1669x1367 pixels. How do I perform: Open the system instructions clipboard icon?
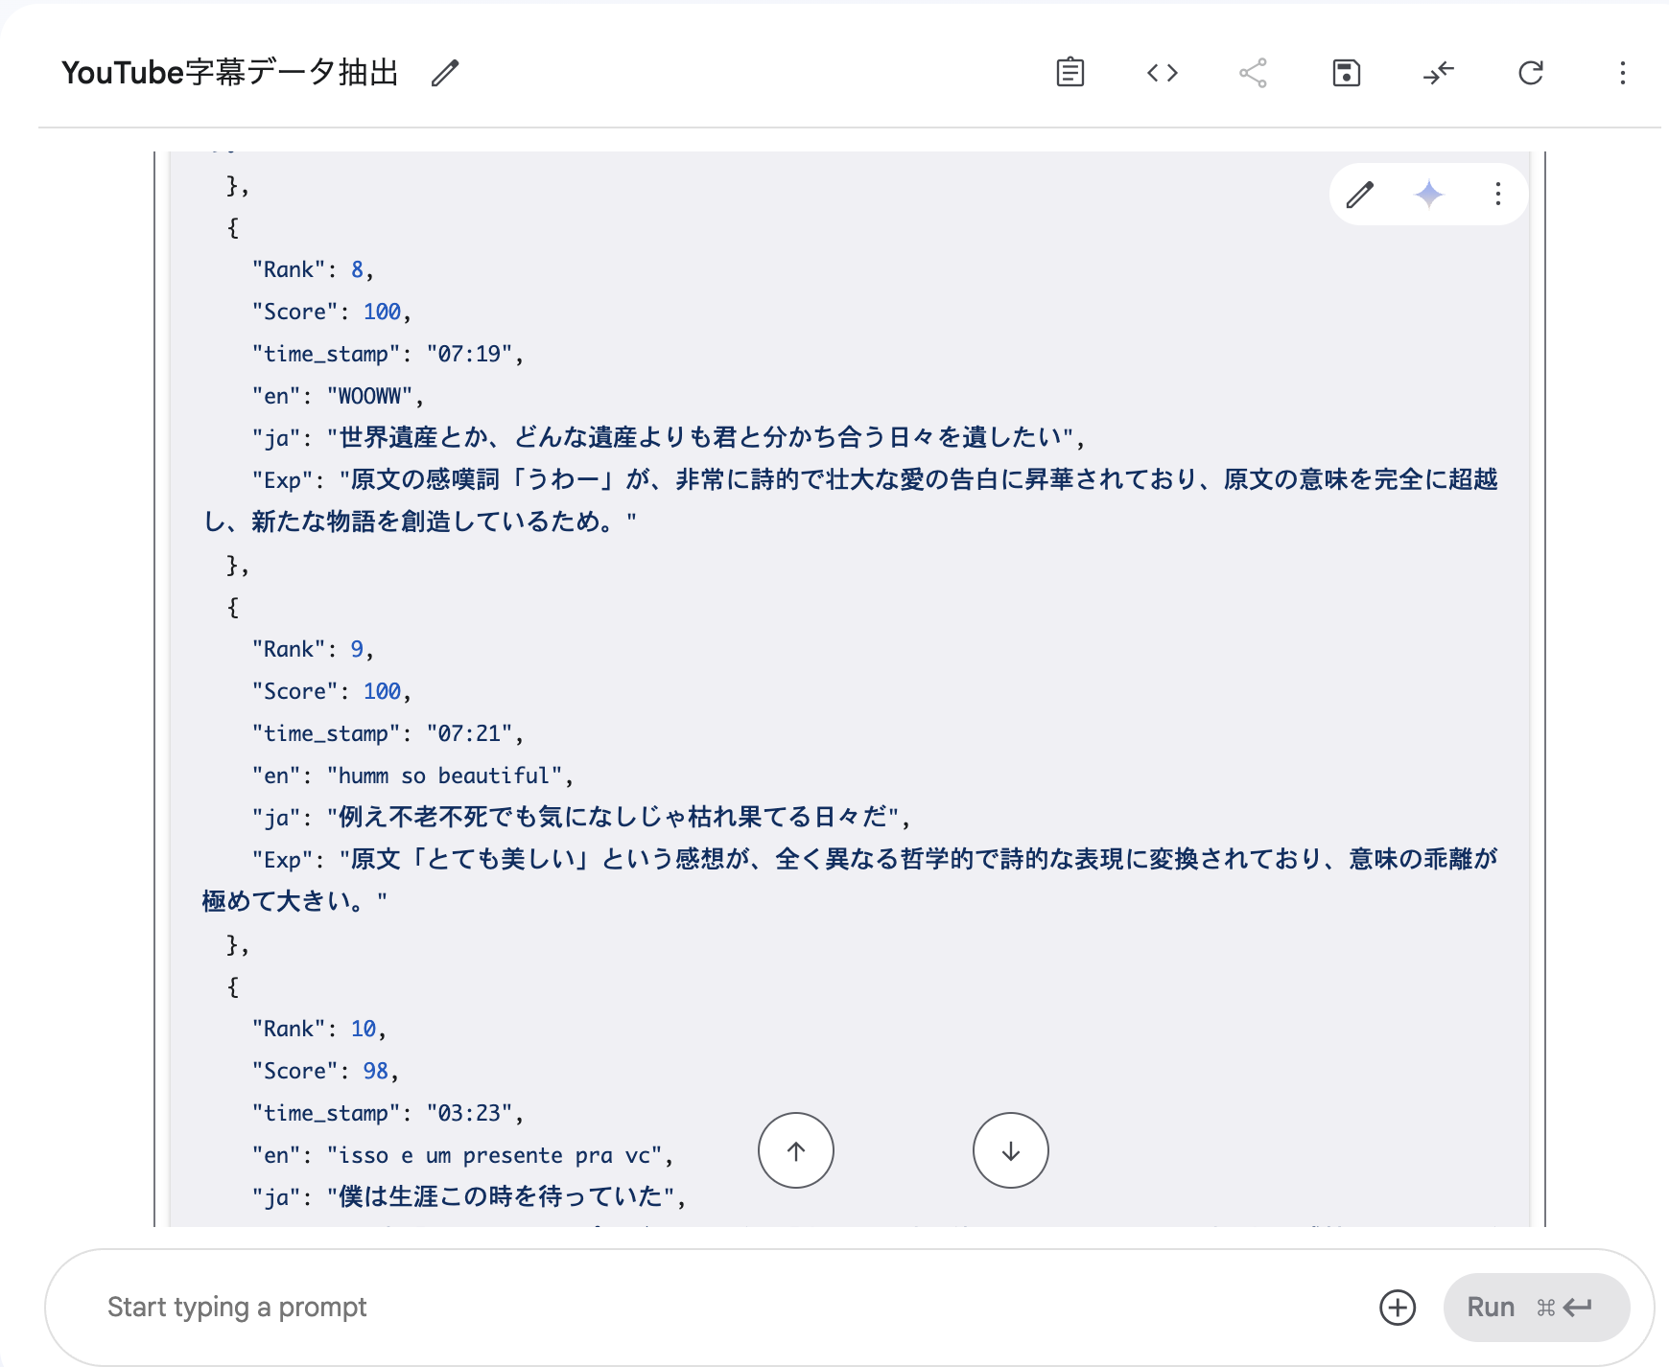coord(1070,72)
